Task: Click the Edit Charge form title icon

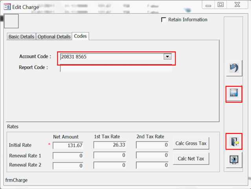Action: [x=7, y=7]
